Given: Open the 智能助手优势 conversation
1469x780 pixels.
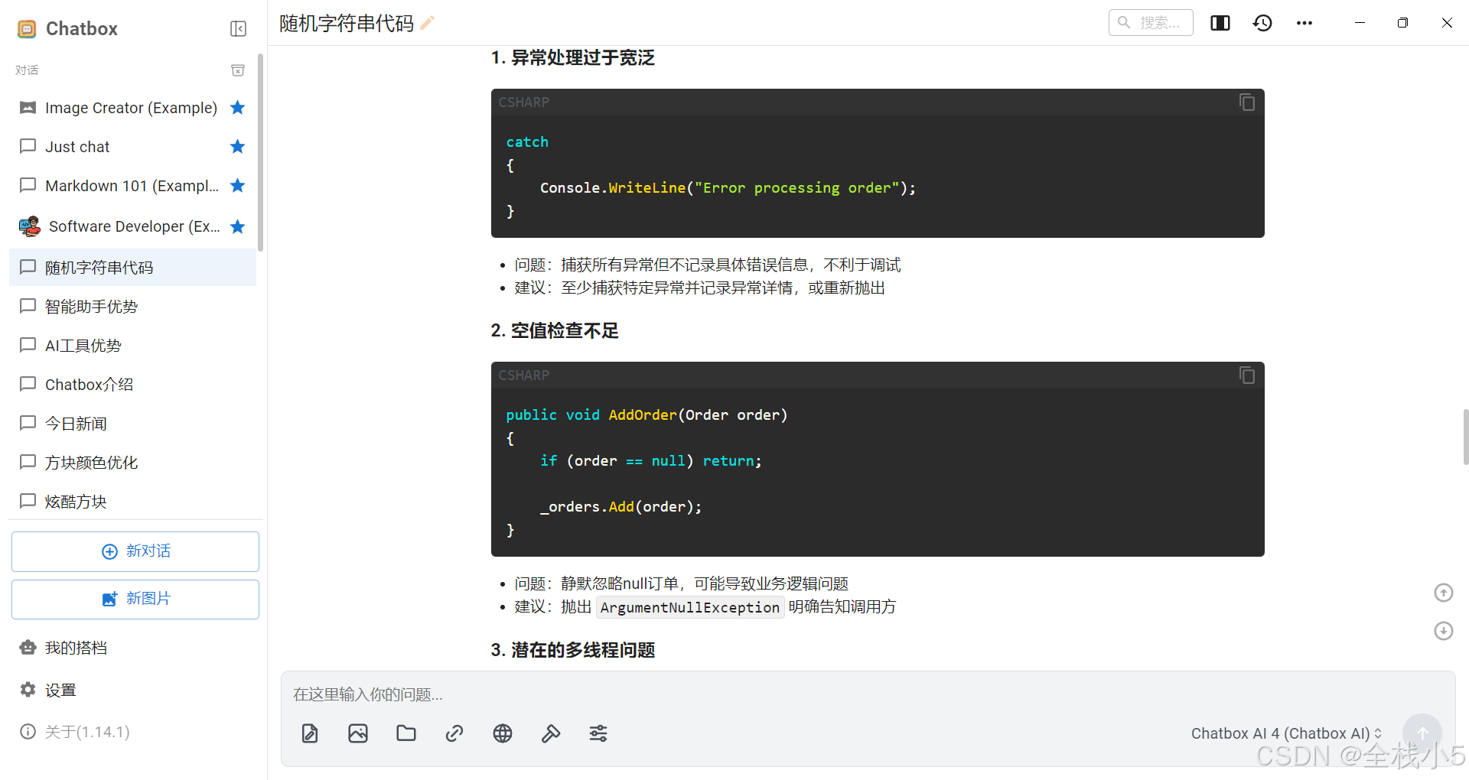Looking at the screenshot, I should pos(132,306).
